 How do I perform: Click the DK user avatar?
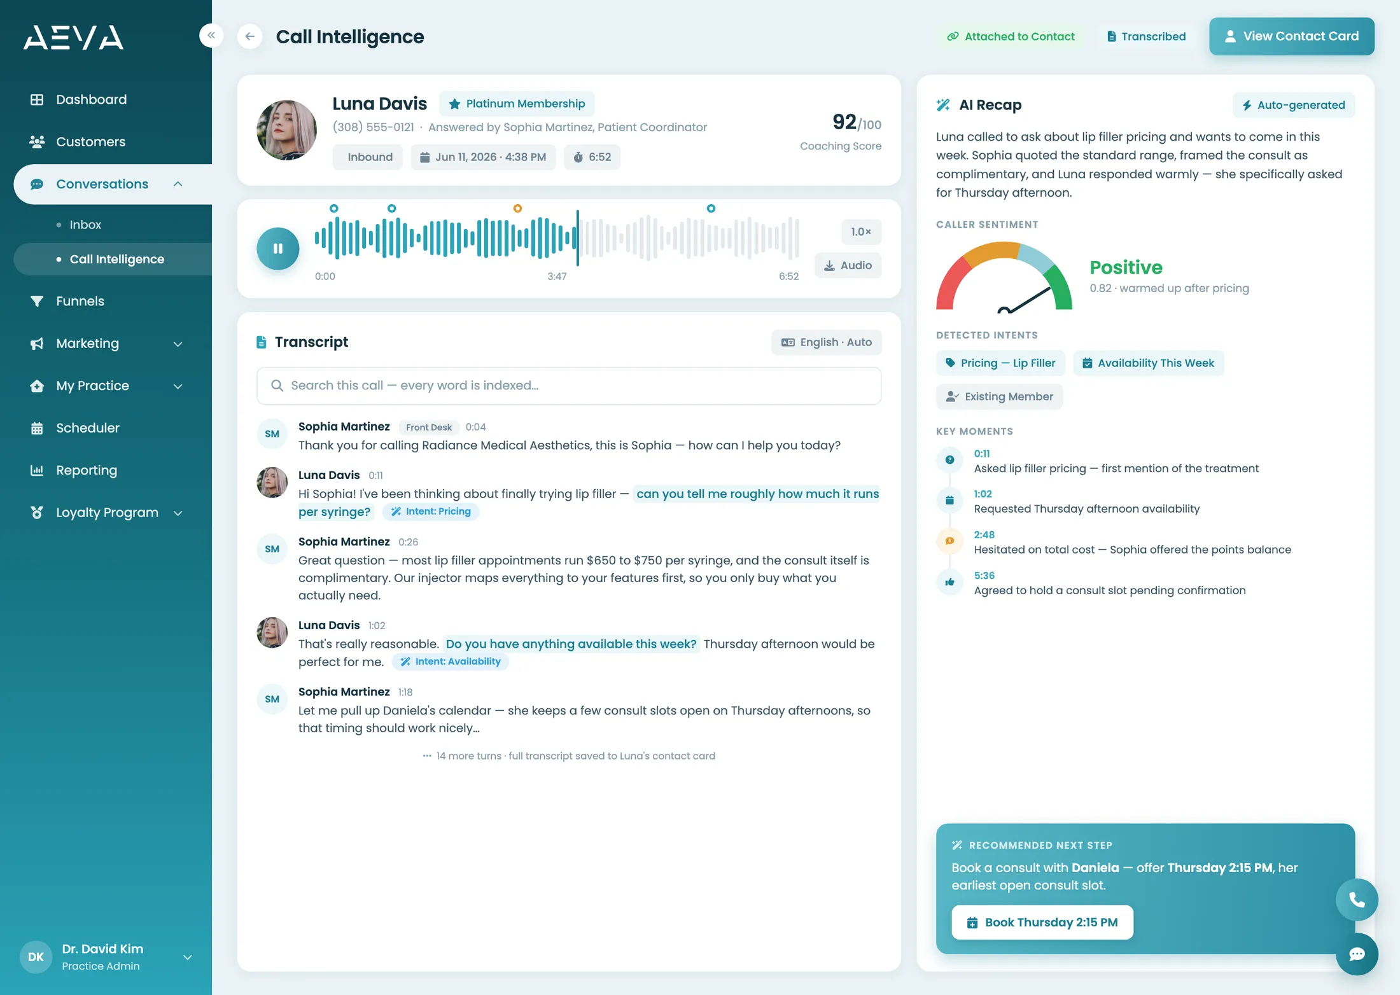(36, 957)
